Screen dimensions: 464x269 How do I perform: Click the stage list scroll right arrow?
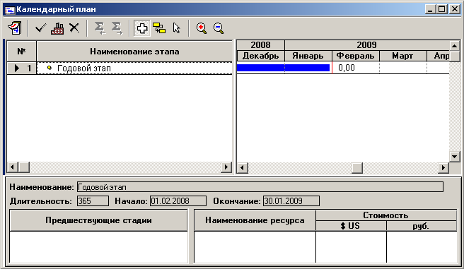pos(226,167)
